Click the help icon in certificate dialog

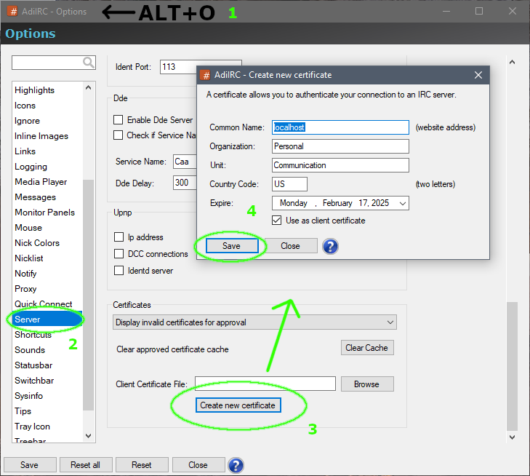[330, 246]
